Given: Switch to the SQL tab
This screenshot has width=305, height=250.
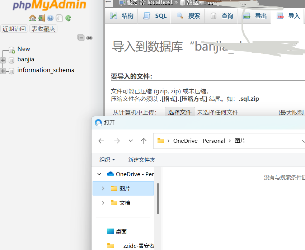Looking at the screenshot, I should pyautogui.click(x=155, y=16).
